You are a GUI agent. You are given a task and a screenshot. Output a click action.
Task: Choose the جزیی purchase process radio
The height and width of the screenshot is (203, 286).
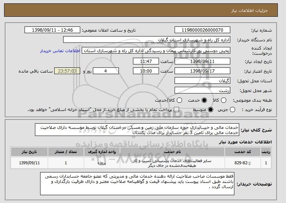coord(233,110)
